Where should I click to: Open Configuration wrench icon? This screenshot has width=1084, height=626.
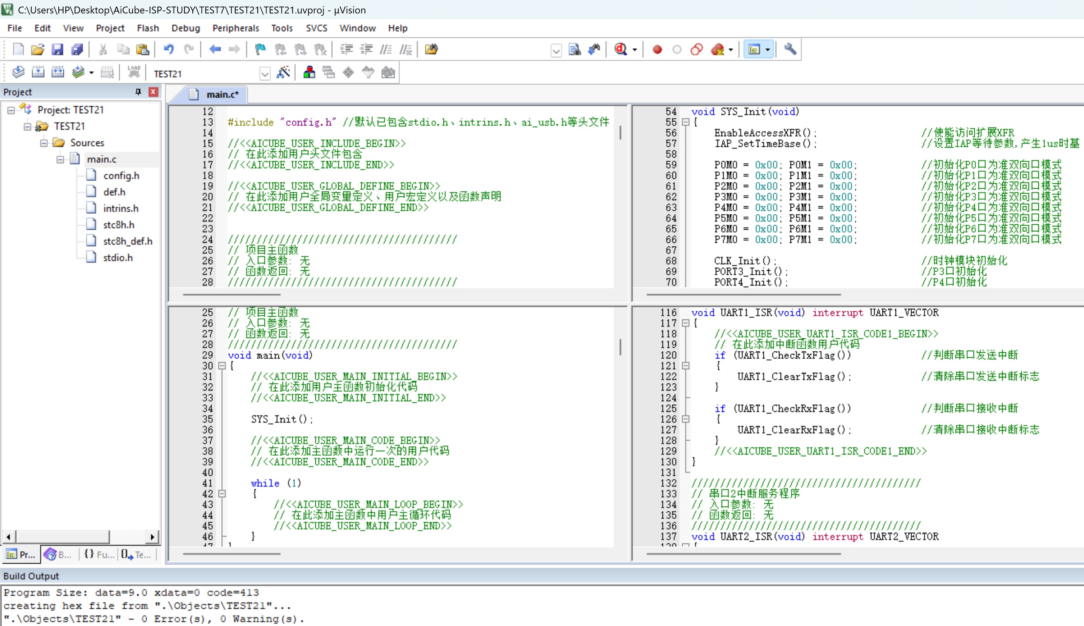[x=790, y=50]
